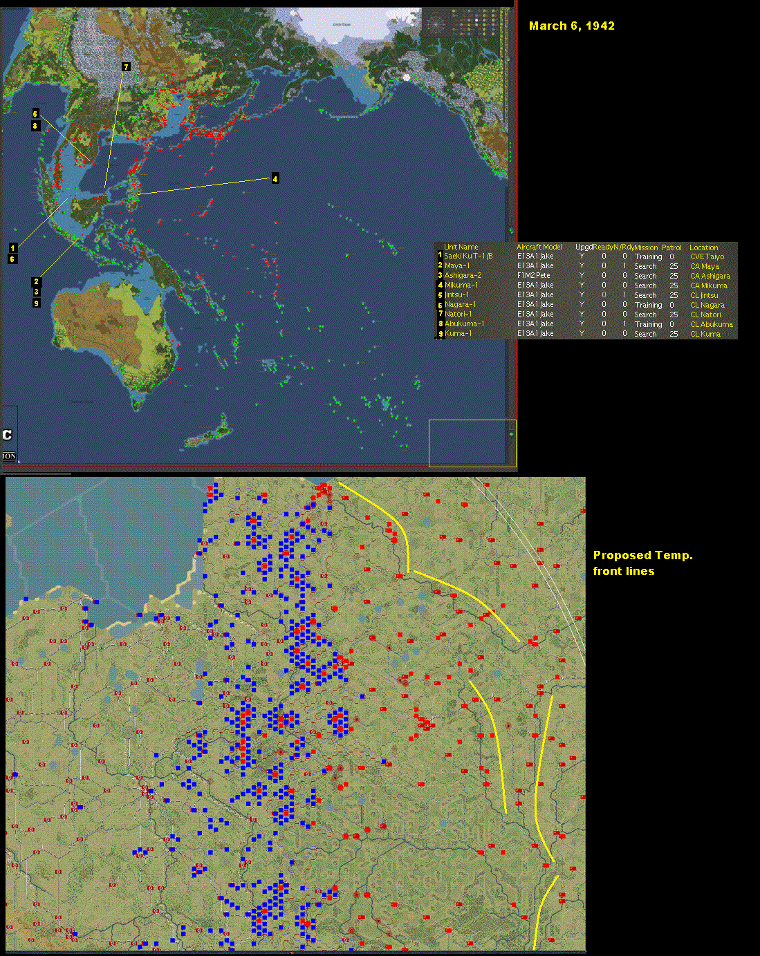This screenshot has width=760, height=956.
Task: Click Training mission in the Nagara-1 row
Action: click(648, 305)
